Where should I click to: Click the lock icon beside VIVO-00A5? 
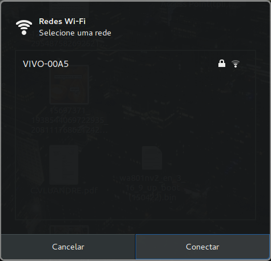click(x=222, y=64)
